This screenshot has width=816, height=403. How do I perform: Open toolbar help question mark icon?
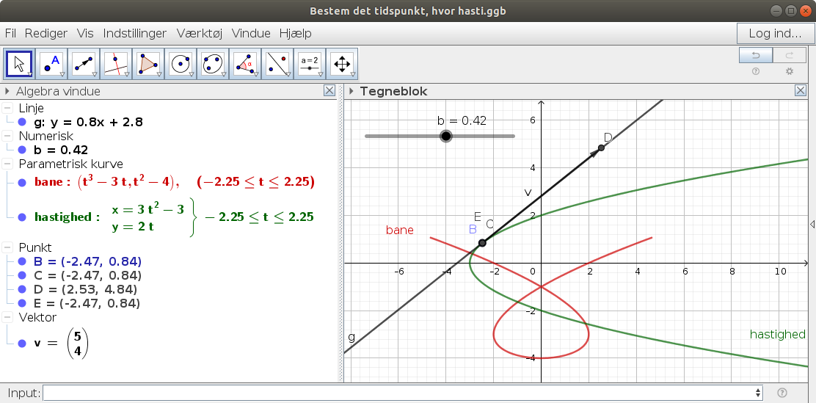click(756, 71)
